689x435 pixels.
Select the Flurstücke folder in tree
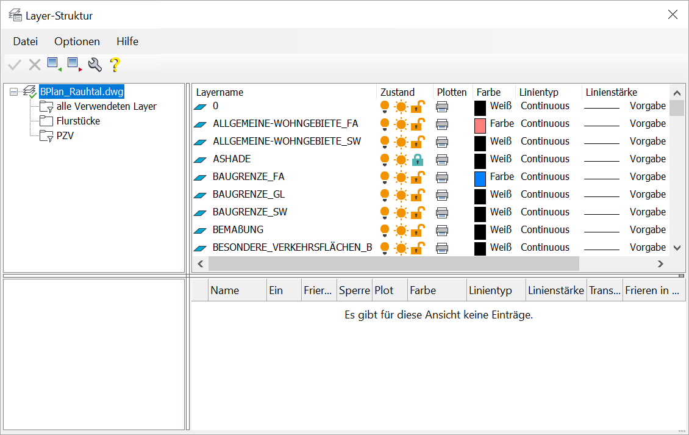click(x=78, y=121)
